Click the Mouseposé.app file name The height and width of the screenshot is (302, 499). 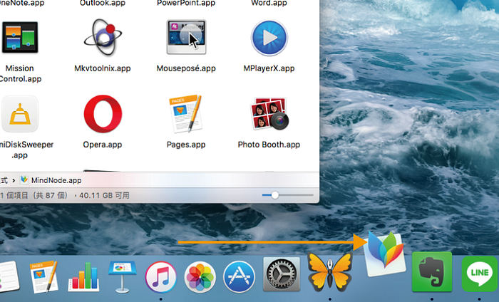click(186, 68)
